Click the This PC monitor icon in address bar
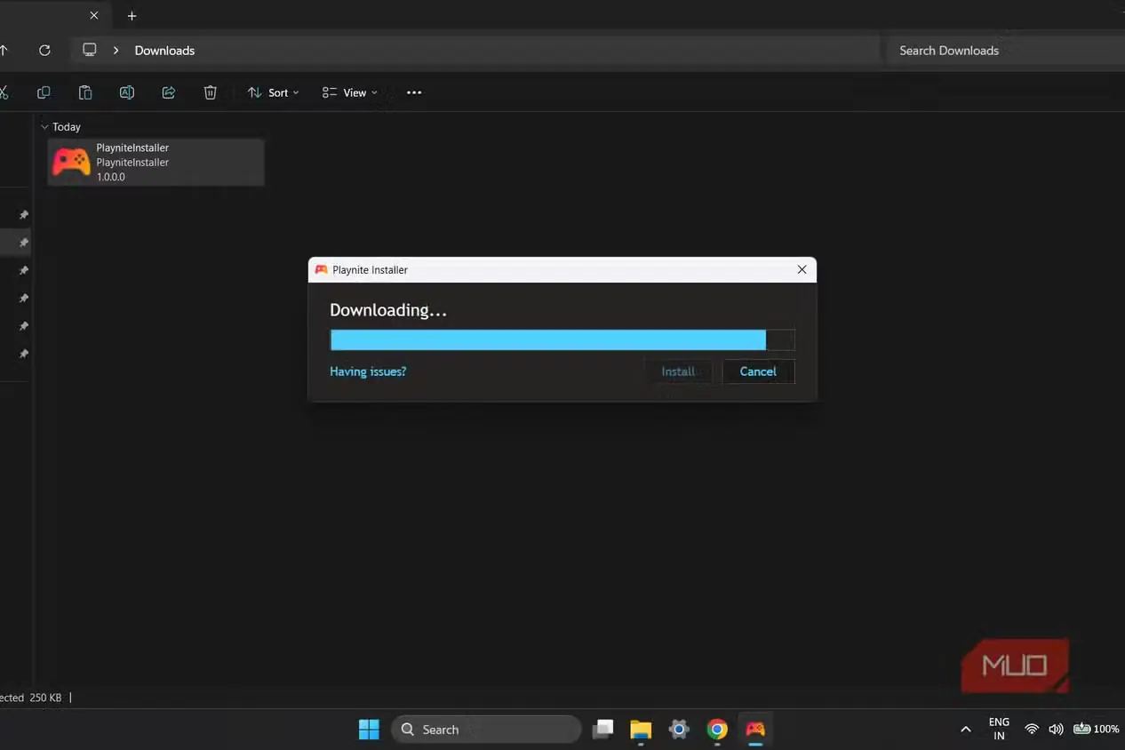 pyautogui.click(x=90, y=50)
